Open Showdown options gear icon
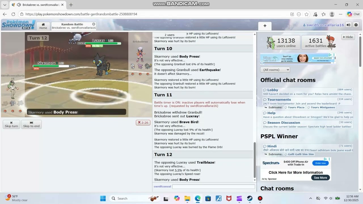The height and width of the screenshot is (204, 363). 356,25
